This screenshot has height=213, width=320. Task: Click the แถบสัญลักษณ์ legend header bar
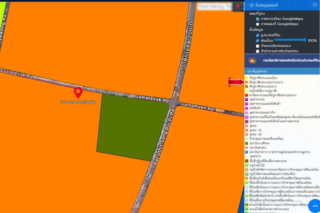(x=282, y=71)
